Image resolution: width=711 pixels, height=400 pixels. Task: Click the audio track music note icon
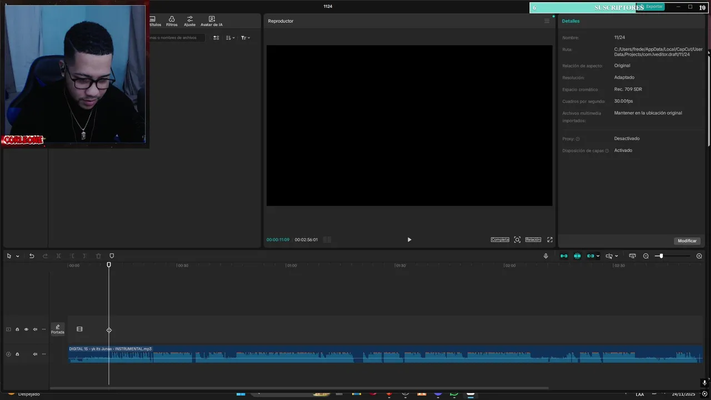click(x=8, y=354)
